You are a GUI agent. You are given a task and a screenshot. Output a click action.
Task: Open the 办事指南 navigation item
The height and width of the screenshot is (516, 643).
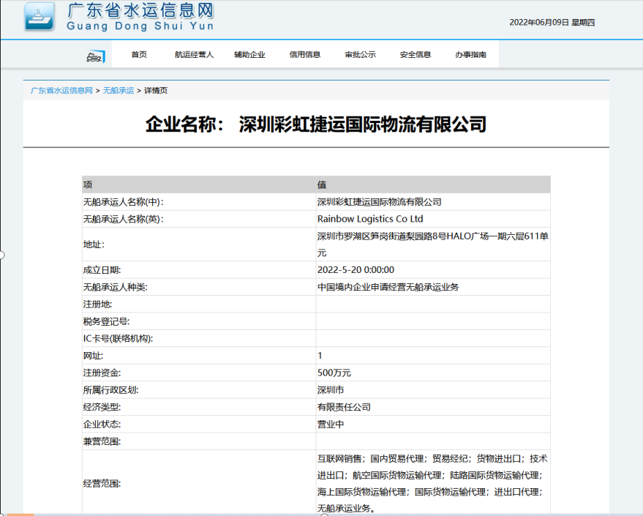coord(470,55)
